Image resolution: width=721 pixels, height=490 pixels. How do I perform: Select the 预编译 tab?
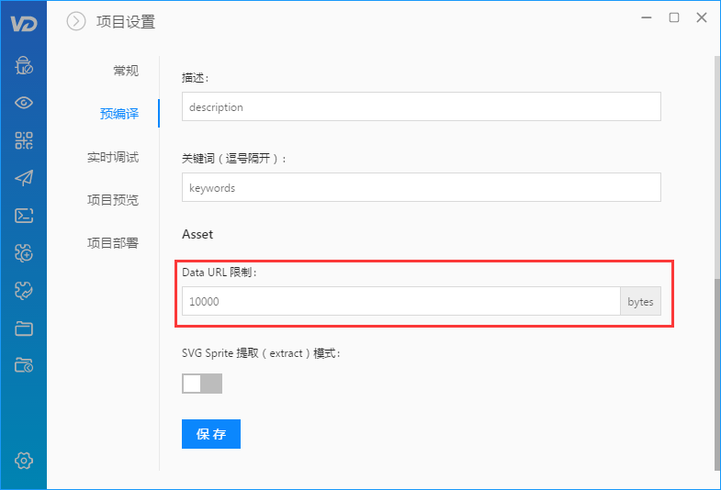[119, 114]
